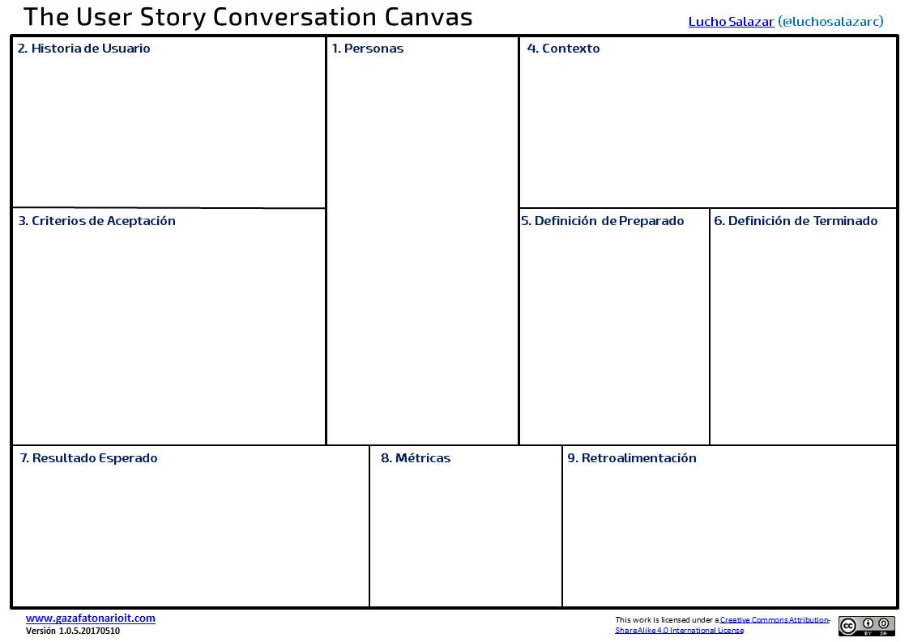Open Creative Commons Attribution license link
The image size is (909, 642).
[x=775, y=620]
